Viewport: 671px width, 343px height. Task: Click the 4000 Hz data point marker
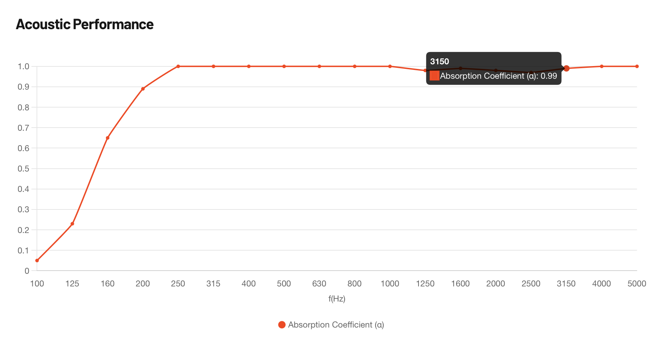pyautogui.click(x=602, y=66)
